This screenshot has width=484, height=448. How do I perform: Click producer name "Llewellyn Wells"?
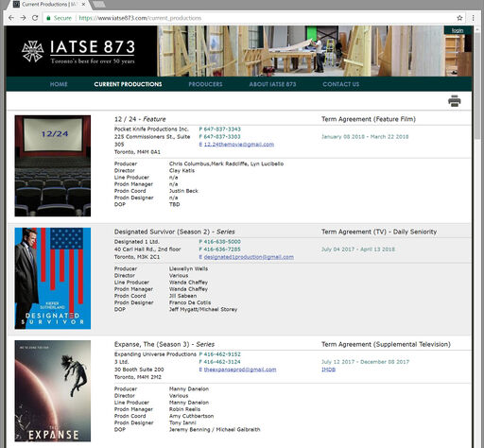188,268
